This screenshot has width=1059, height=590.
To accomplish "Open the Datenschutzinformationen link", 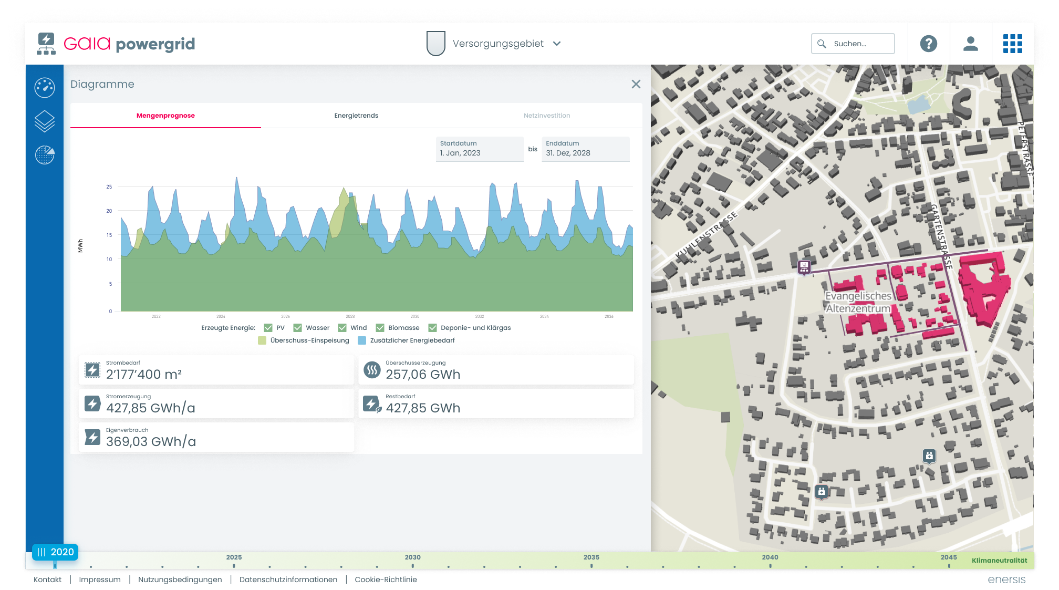I will click(x=288, y=579).
